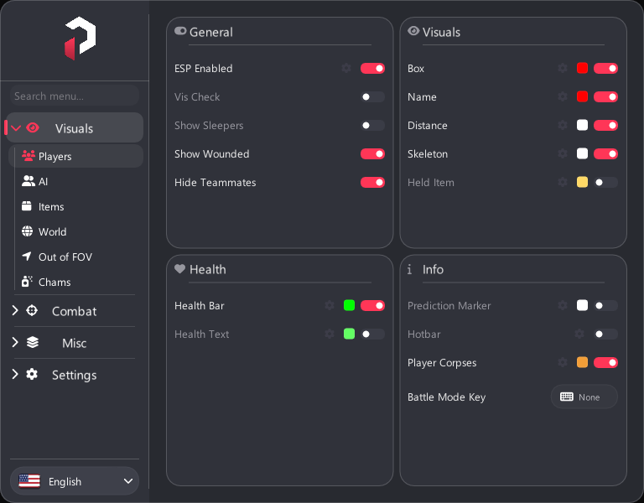This screenshot has height=503, width=644.
Task: Turn on Show Sleepers toggle
Action: point(372,125)
